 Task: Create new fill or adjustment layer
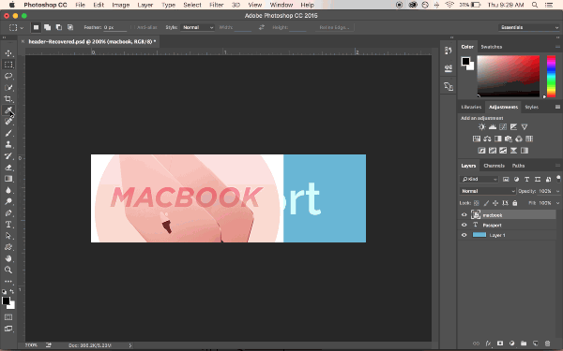[511, 344]
